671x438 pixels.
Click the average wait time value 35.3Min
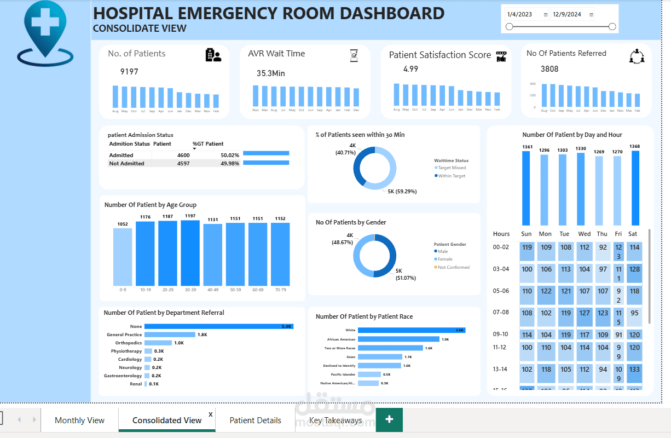tap(271, 73)
